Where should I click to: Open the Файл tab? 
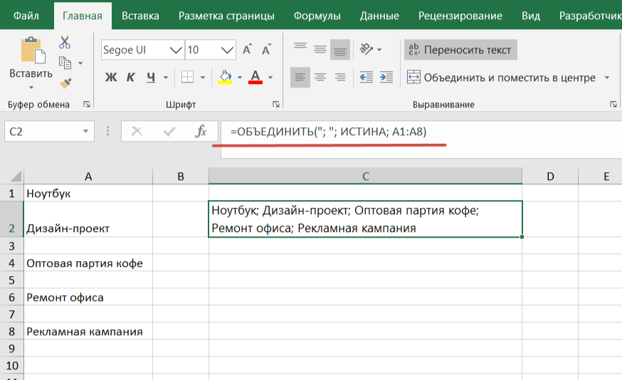pyautogui.click(x=26, y=16)
